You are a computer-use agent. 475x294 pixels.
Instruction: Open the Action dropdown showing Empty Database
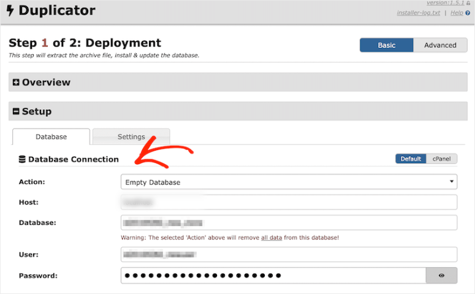pyautogui.click(x=289, y=182)
